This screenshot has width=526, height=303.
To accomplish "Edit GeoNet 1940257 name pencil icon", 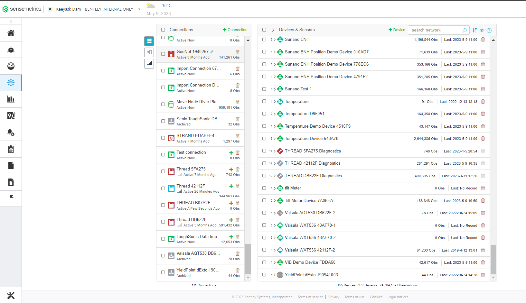I will [x=212, y=52].
